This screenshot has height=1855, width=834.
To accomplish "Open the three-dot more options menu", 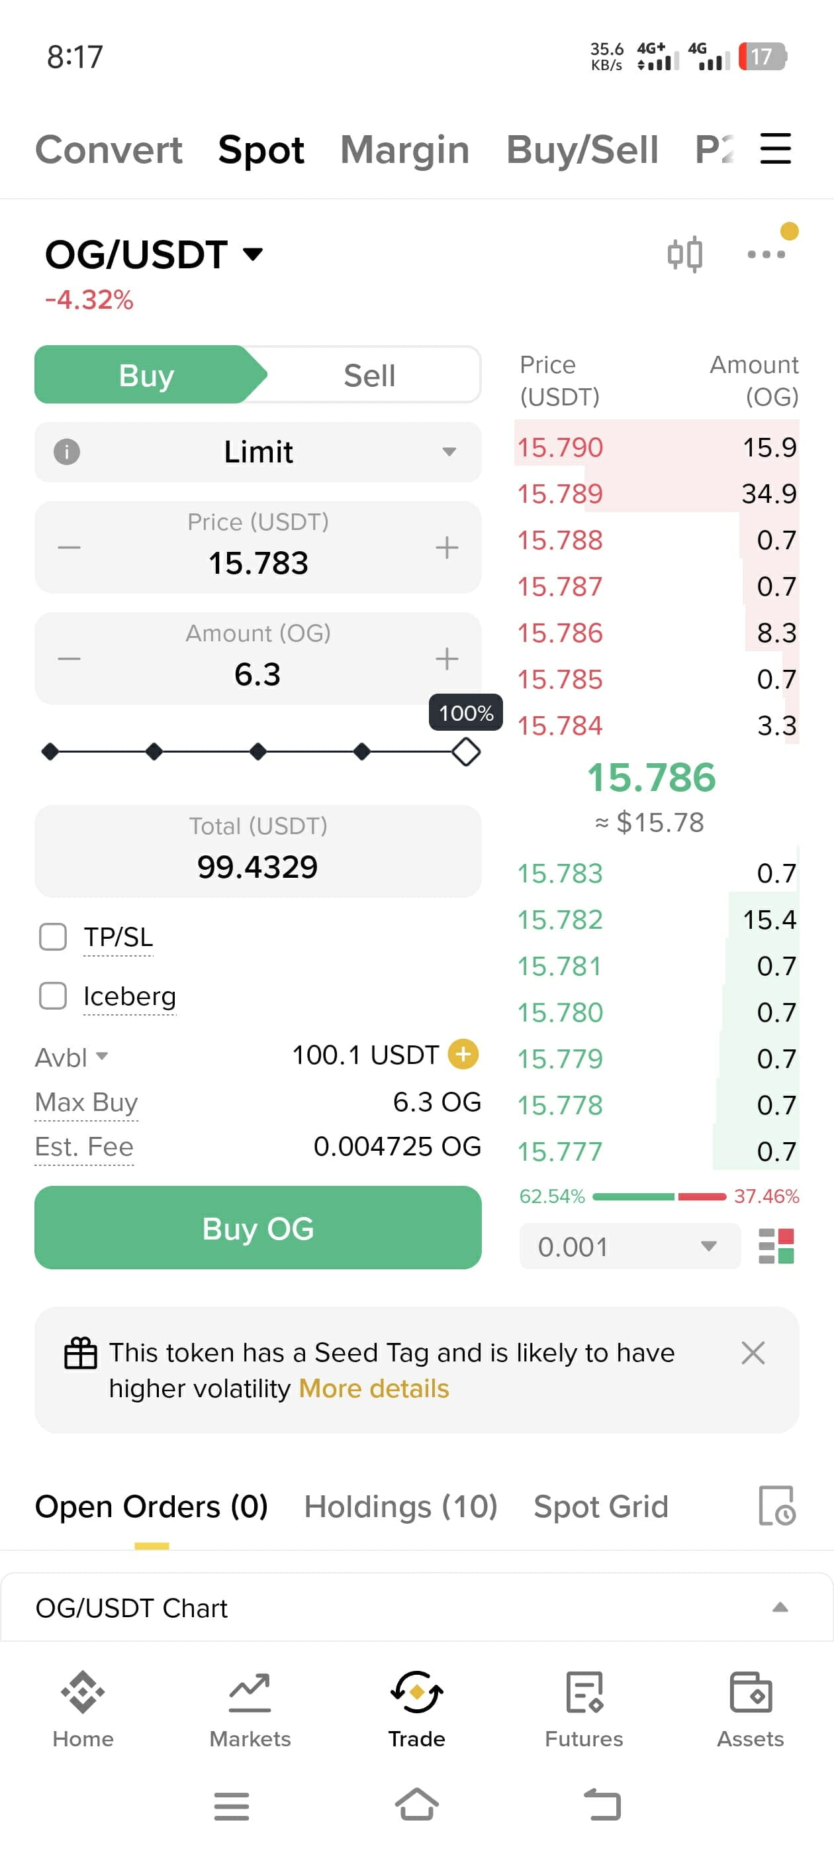I will (766, 254).
